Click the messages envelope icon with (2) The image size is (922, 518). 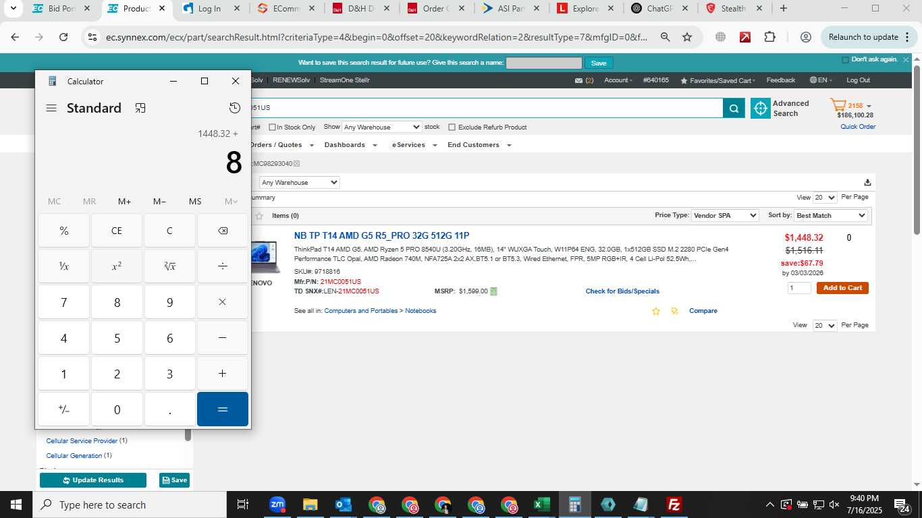(x=578, y=80)
